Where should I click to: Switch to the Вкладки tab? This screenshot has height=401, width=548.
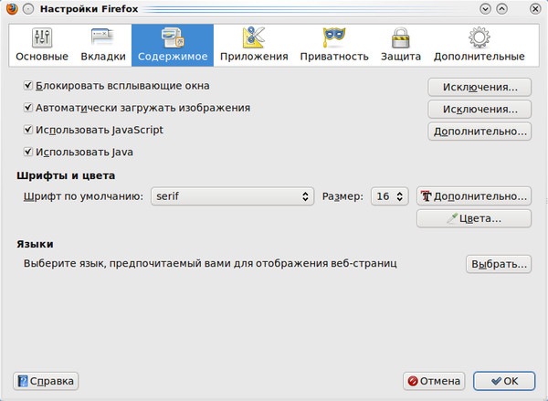click(103, 45)
